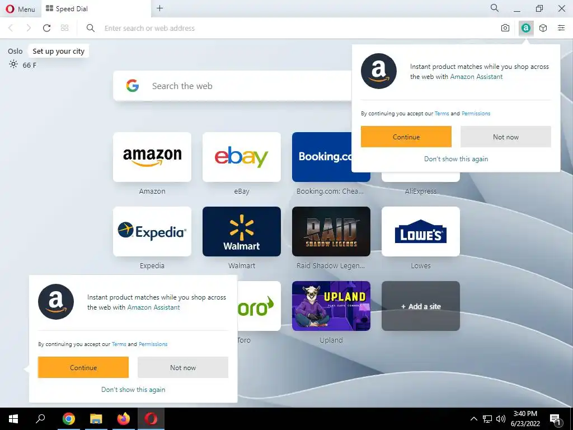Click Continue in bottom-left Amazon popup
Viewport: 573px width, 430px height.
point(83,367)
